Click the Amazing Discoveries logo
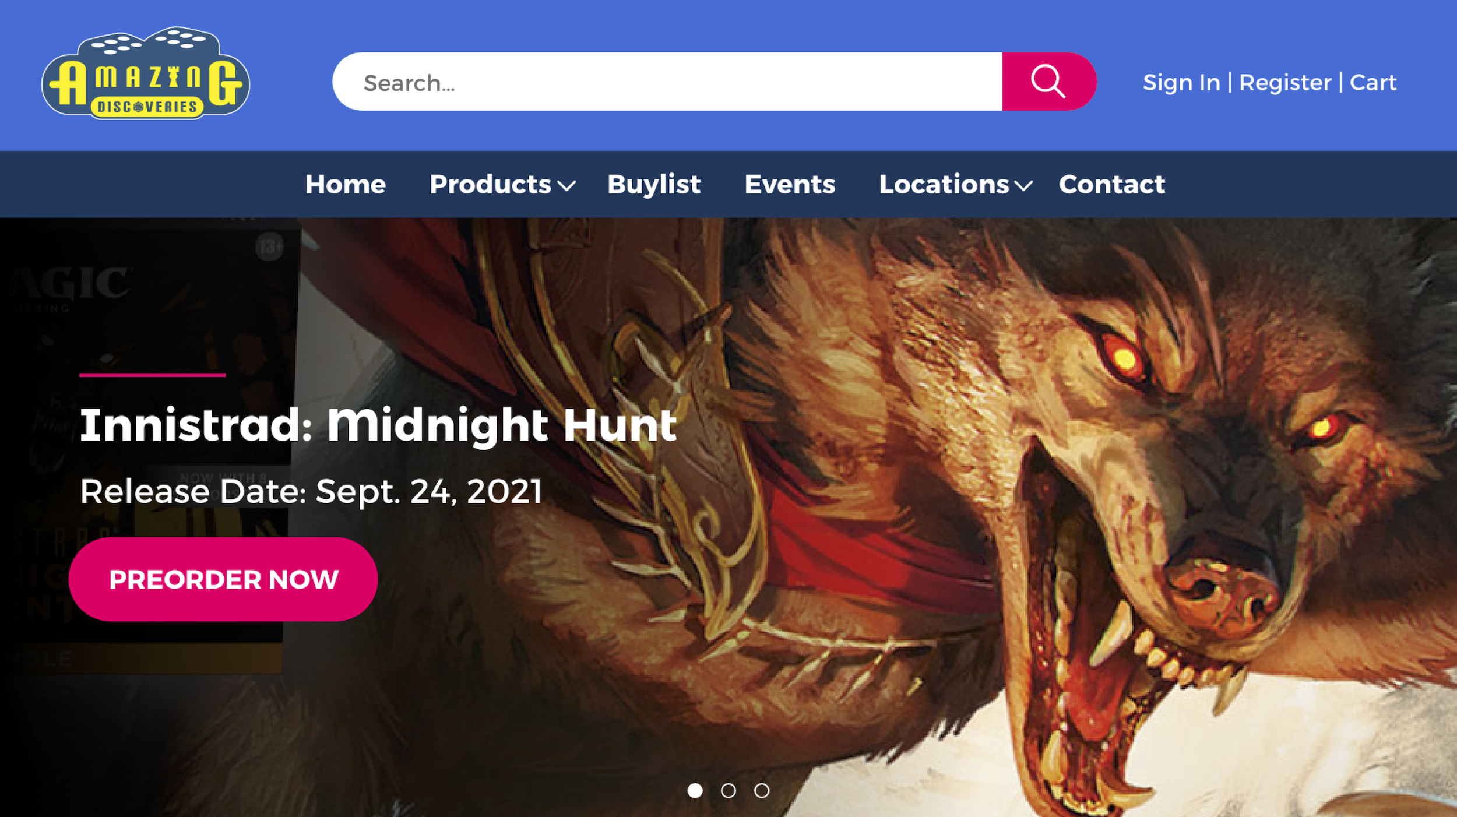 click(x=146, y=73)
